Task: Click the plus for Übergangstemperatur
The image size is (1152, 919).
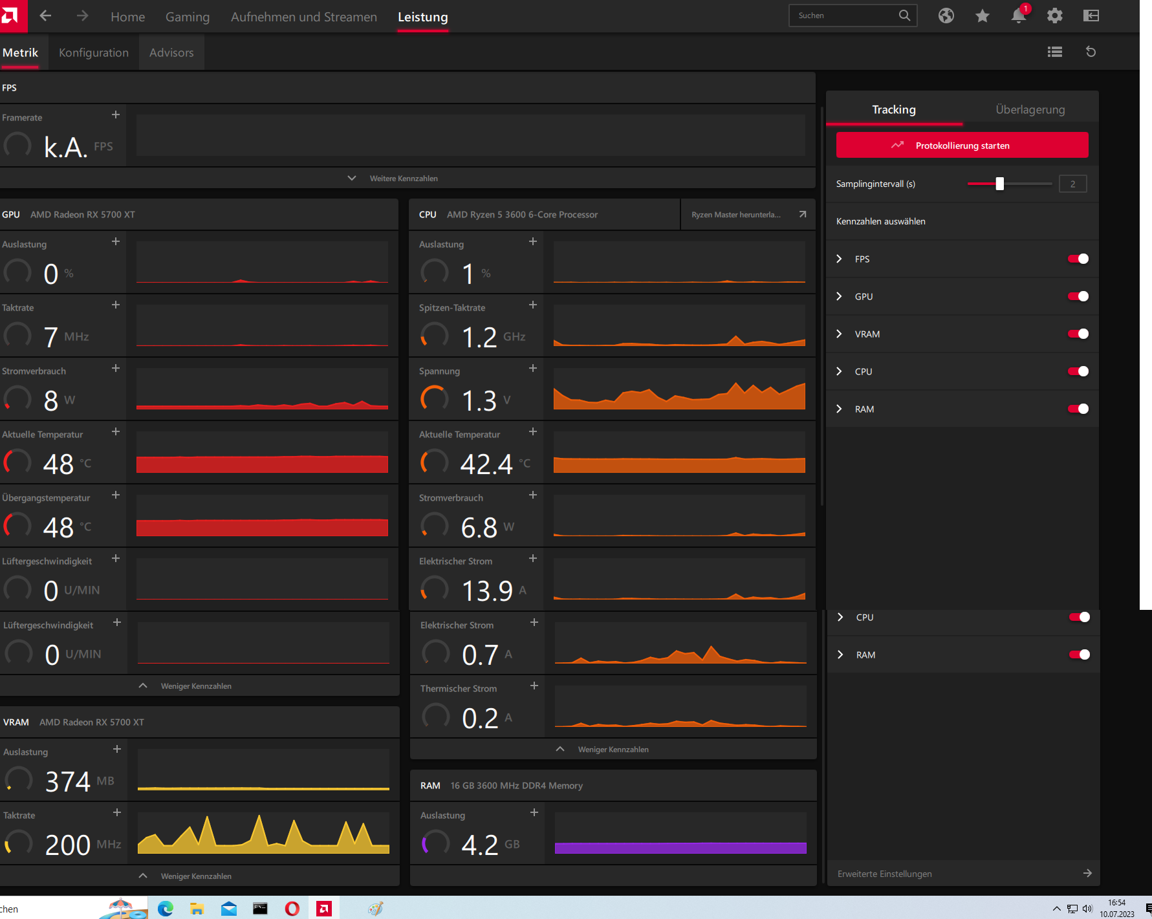Action: 116,495
